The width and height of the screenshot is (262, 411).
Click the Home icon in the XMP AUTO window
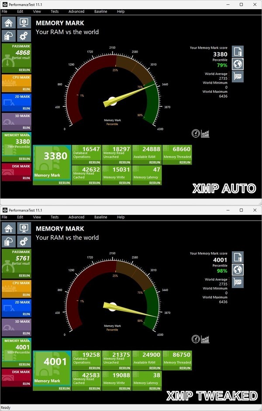9,23
